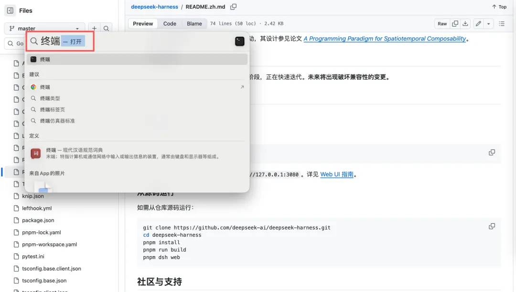Switch to the Preview tab
The height and width of the screenshot is (292, 516).
coord(143,24)
